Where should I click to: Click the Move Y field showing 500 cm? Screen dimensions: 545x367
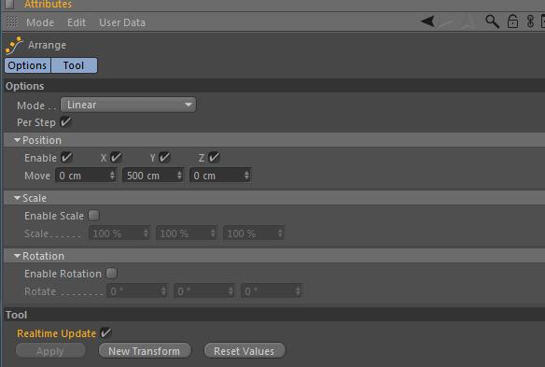[153, 176]
